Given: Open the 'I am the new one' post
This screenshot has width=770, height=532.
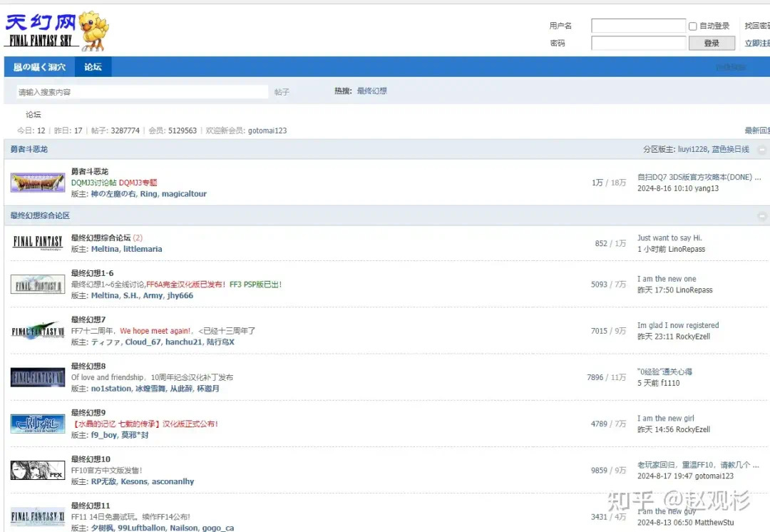Looking at the screenshot, I should click(x=667, y=279).
